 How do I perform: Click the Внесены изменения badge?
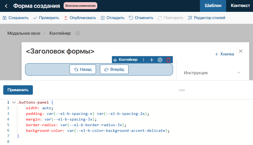(80, 6)
